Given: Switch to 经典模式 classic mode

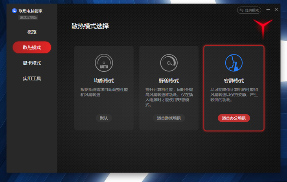Looking at the screenshot, I should click(249, 10).
